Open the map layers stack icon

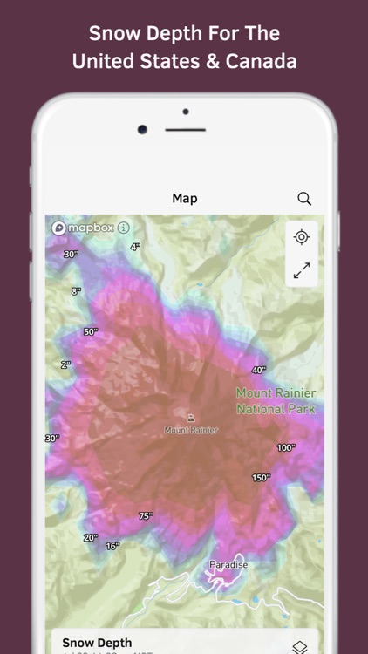point(300,647)
